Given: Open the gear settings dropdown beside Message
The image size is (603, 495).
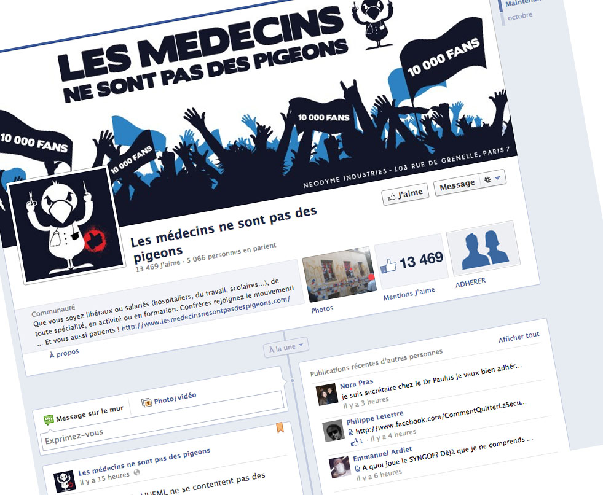Looking at the screenshot, I should 492,179.
